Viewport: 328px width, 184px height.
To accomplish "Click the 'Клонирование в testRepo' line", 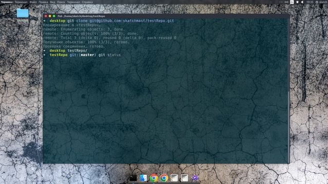I will click(72, 25).
